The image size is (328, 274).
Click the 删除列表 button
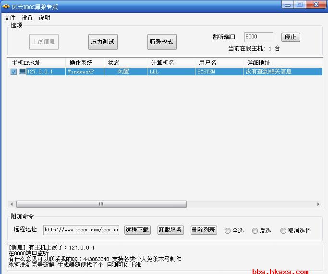click(x=204, y=230)
